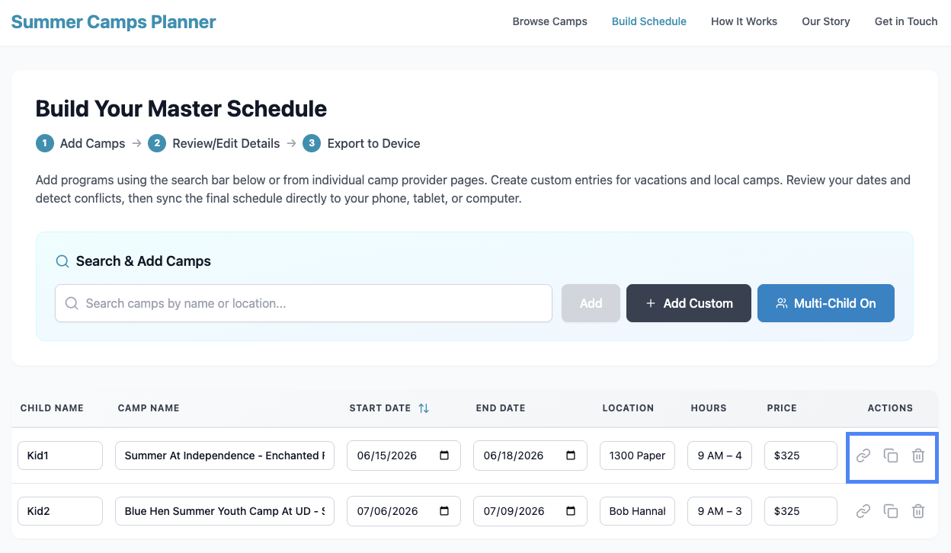Open the How It Works page
The image size is (951, 553).
[744, 21]
